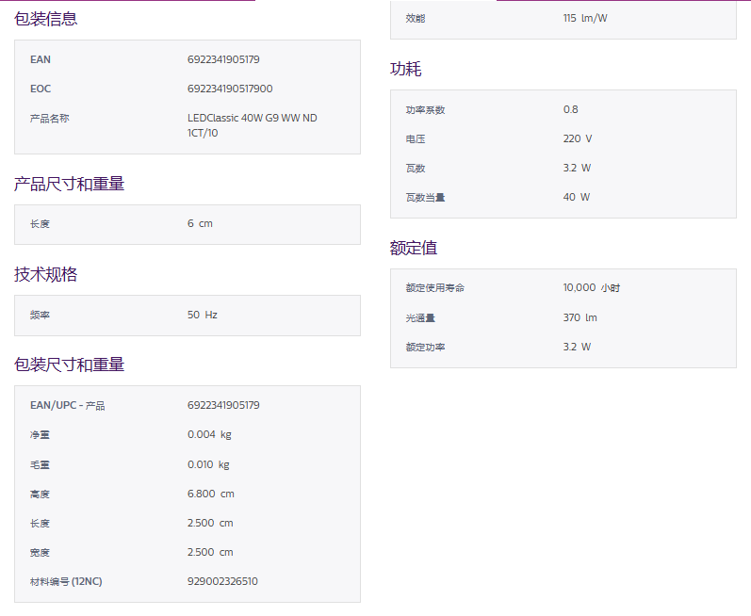Click the EOC label
The width and height of the screenshot is (751, 616).
point(41,89)
